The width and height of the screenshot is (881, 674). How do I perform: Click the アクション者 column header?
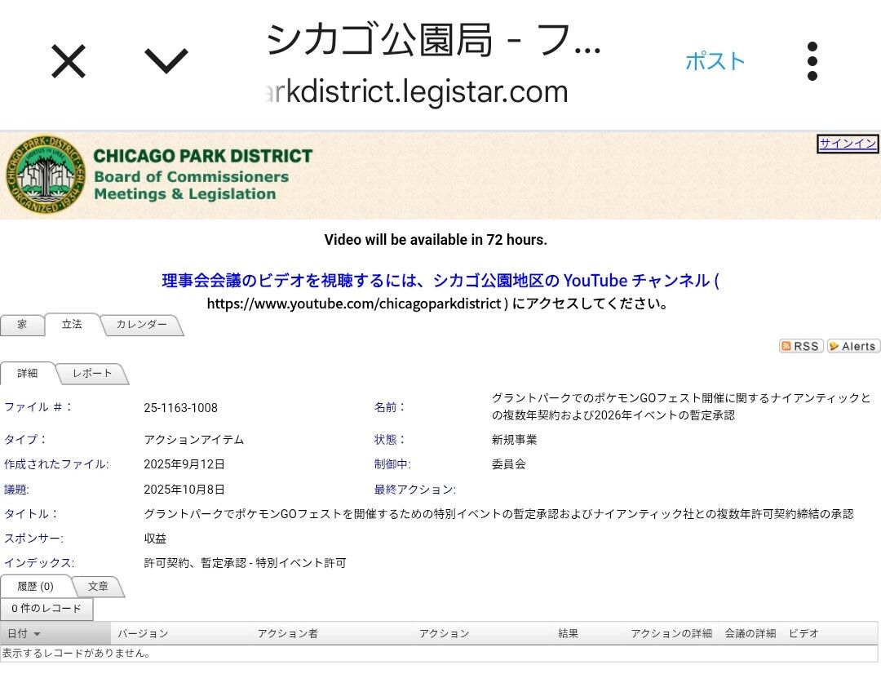pos(288,633)
